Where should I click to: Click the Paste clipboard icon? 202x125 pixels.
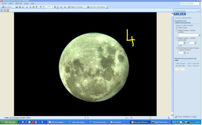coord(33,7)
